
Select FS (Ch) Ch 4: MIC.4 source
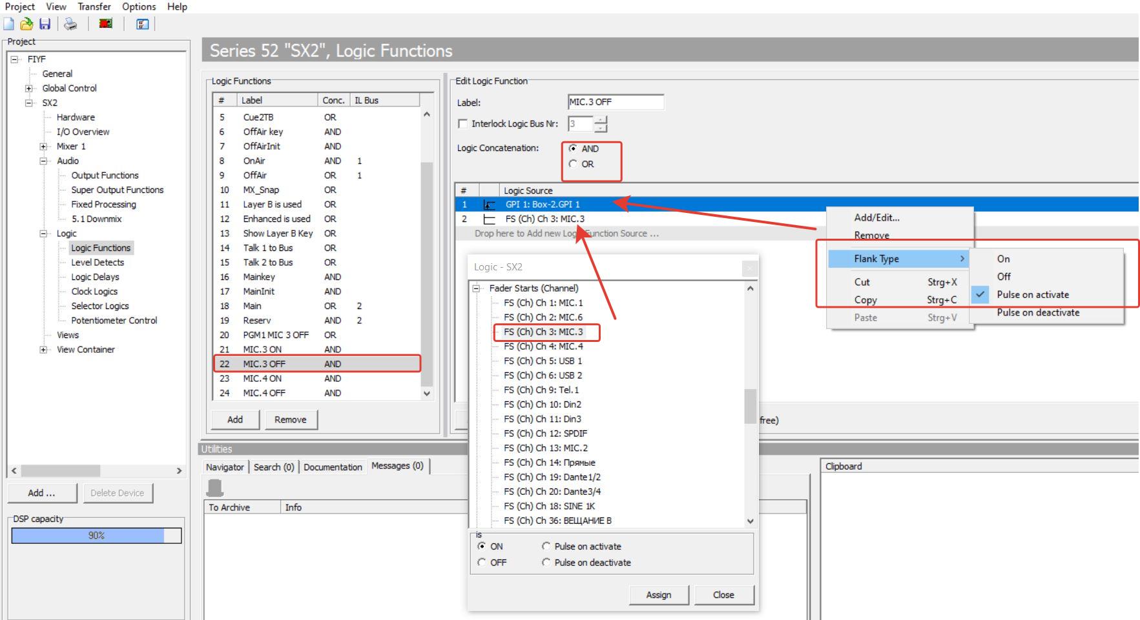[543, 346]
